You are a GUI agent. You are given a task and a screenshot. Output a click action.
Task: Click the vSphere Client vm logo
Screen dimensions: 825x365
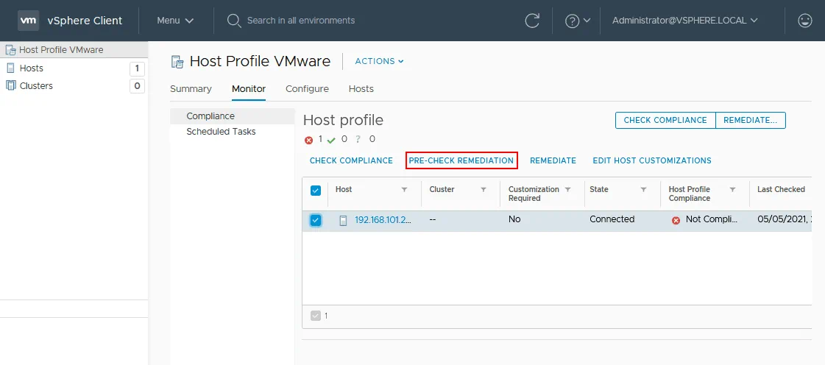point(28,21)
